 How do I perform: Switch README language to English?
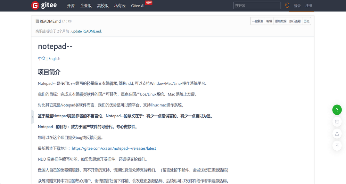pyautogui.click(x=54, y=59)
